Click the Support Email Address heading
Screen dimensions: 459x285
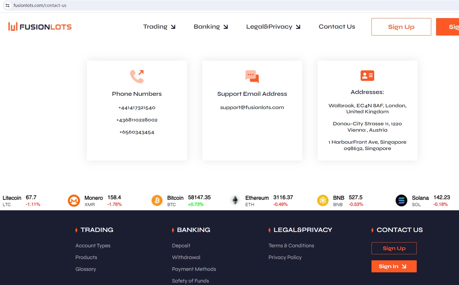[x=252, y=94]
